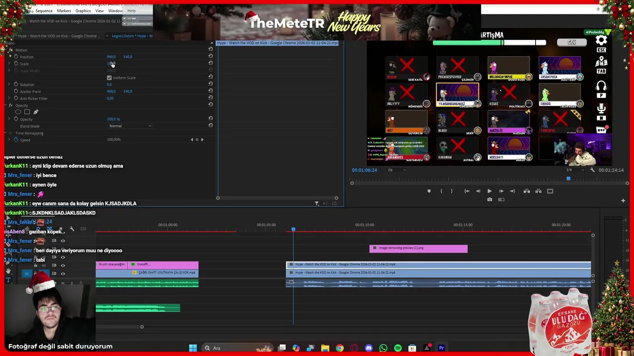The height and width of the screenshot is (356, 634).
Task: Toggle sync lock on V2 track
Action: pyautogui.click(x=54, y=266)
